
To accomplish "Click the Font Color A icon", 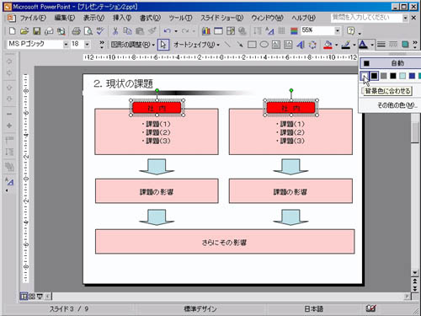I will 363,45.
